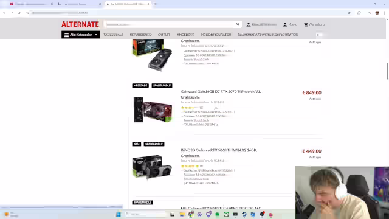Viewport: 389px width, 219px height.
Task: Open INNO3D RTX 5060 Ti TWIN X2 listing
Action: [219, 153]
